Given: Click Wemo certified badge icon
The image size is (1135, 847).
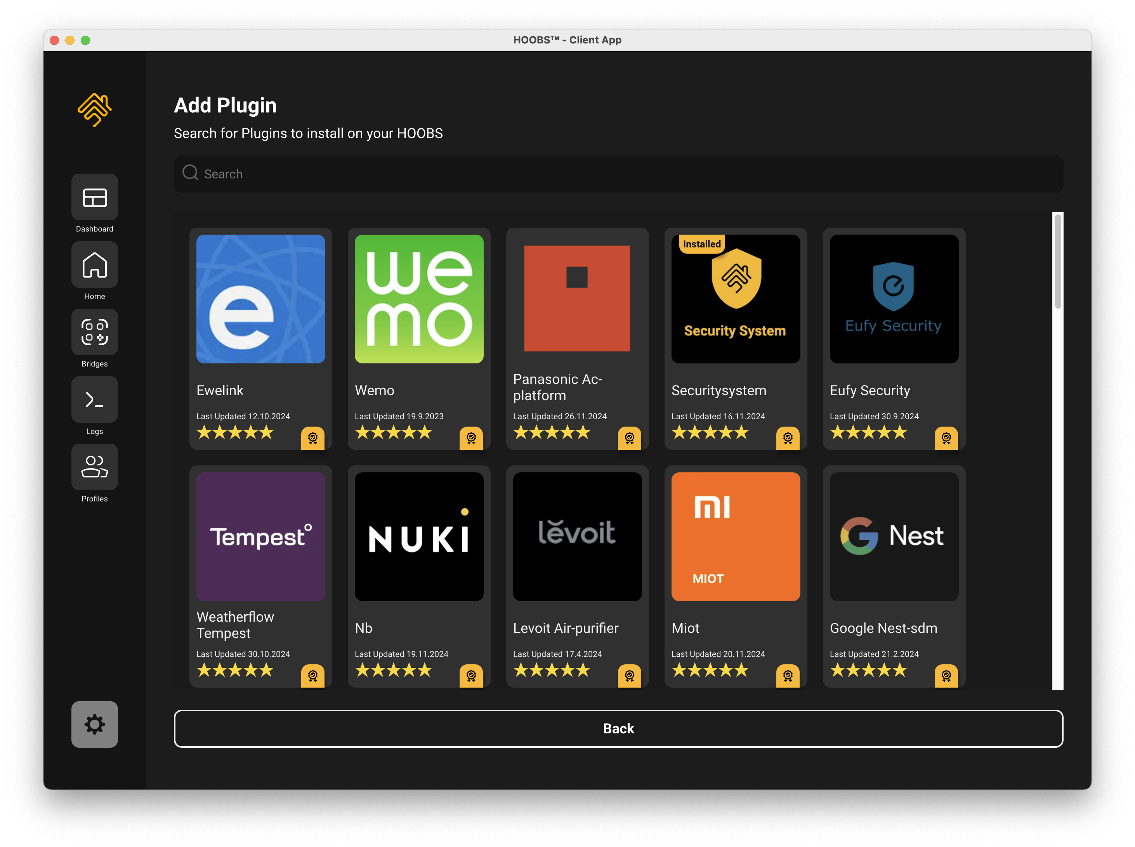Looking at the screenshot, I should (471, 438).
